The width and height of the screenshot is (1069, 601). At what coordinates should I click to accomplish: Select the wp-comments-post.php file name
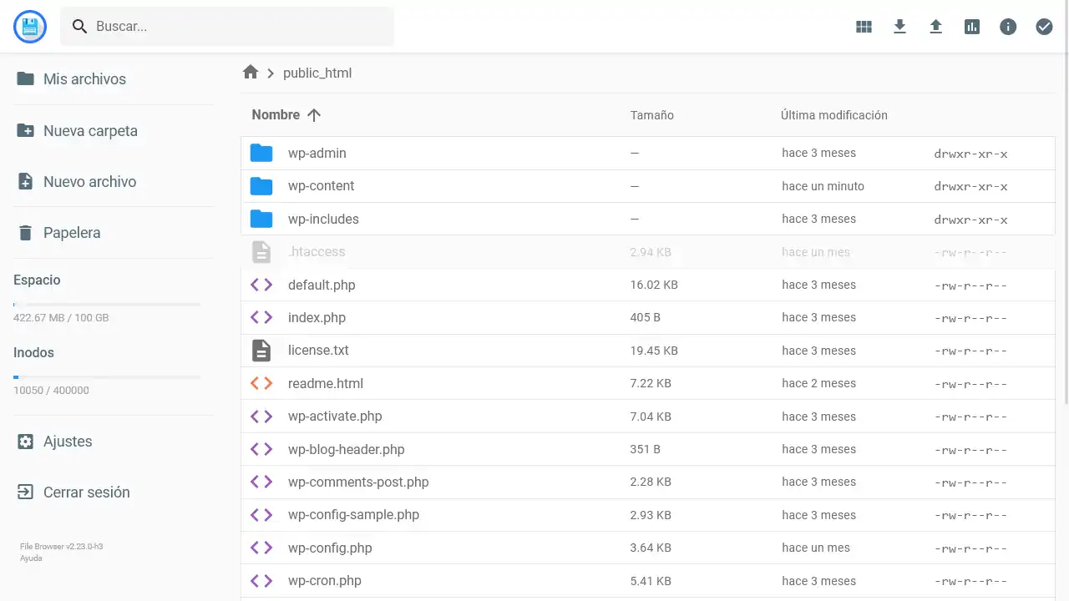pos(358,482)
